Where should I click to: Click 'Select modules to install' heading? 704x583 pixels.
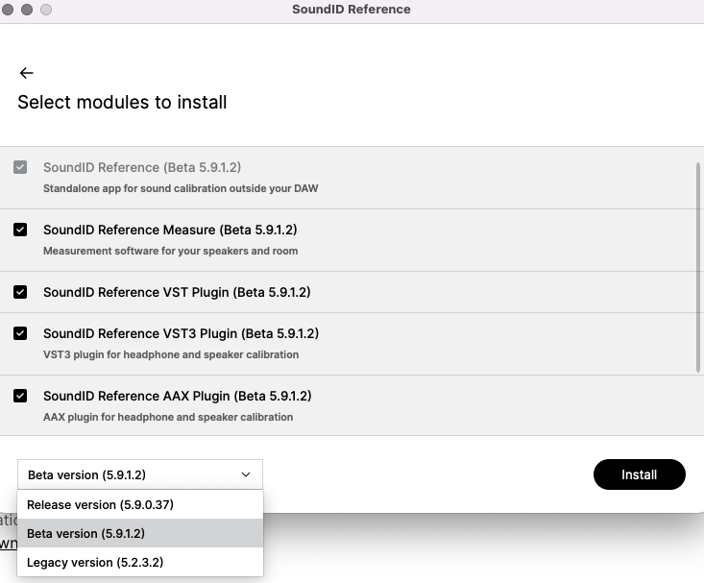pyautogui.click(x=122, y=102)
